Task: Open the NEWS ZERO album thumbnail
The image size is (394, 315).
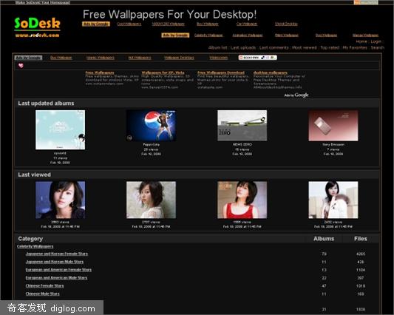Action: click(242, 126)
